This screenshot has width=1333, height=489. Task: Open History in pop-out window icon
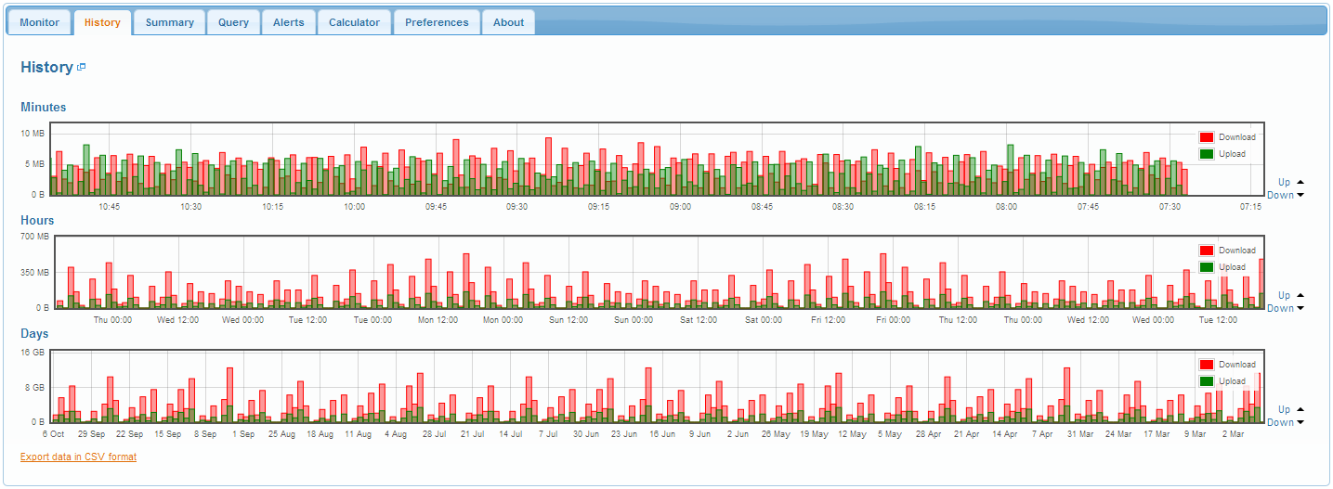click(x=82, y=67)
